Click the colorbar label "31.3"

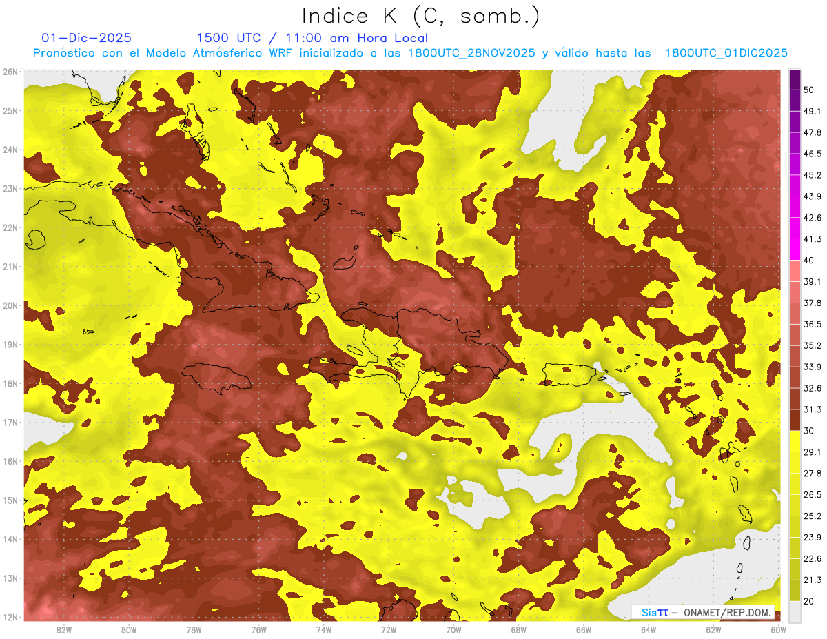point(813,409)
